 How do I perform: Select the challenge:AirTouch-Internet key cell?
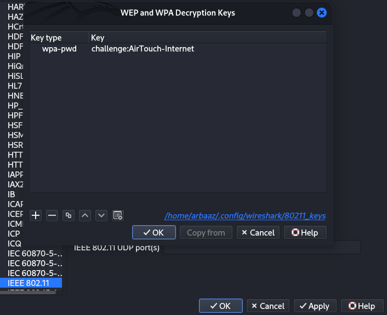[143, 49]
